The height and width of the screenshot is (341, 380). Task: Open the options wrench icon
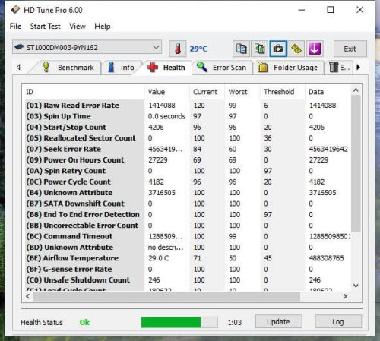(296, 49)
